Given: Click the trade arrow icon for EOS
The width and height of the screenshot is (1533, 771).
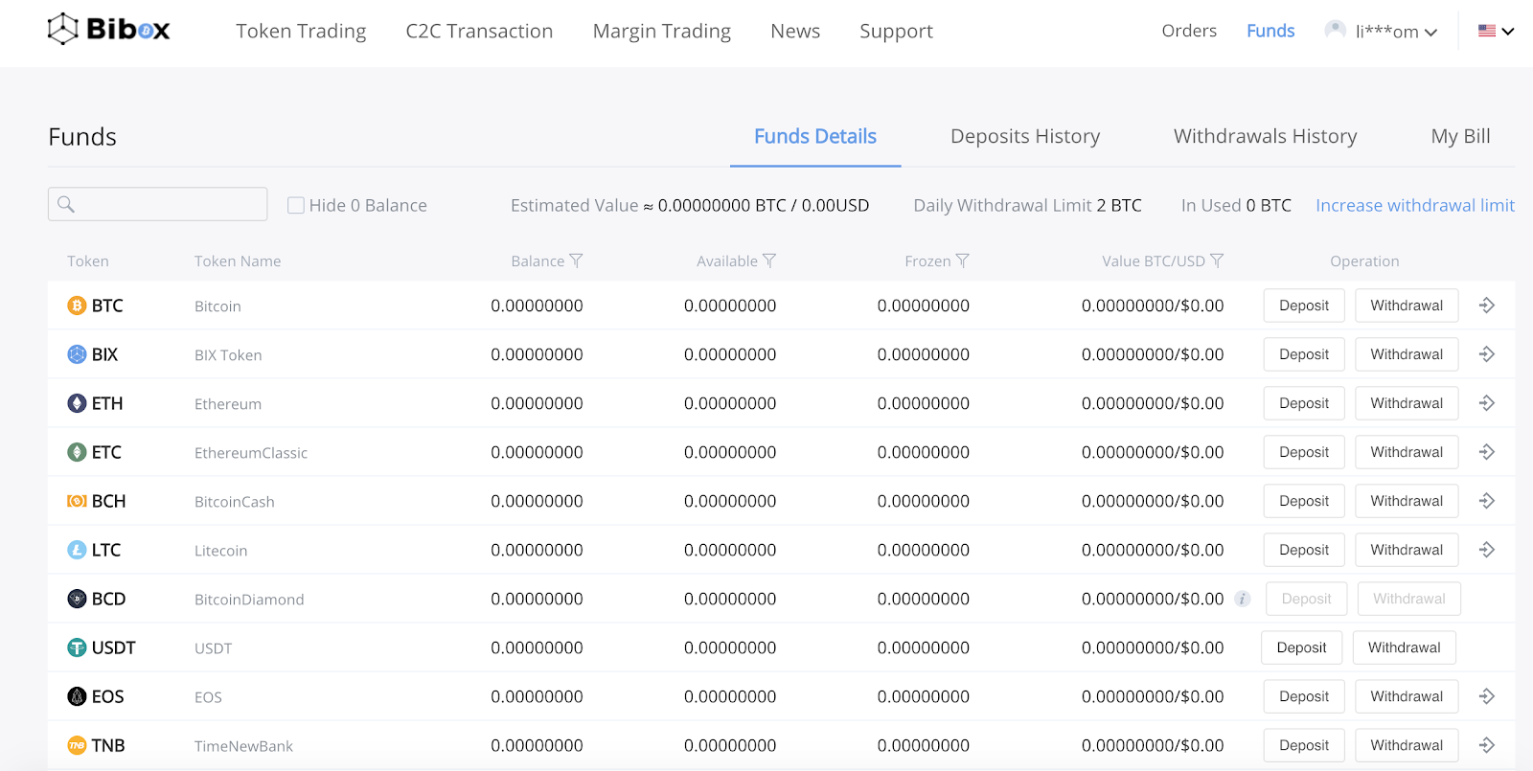Looking at the screenshot, I should 1487,696.
